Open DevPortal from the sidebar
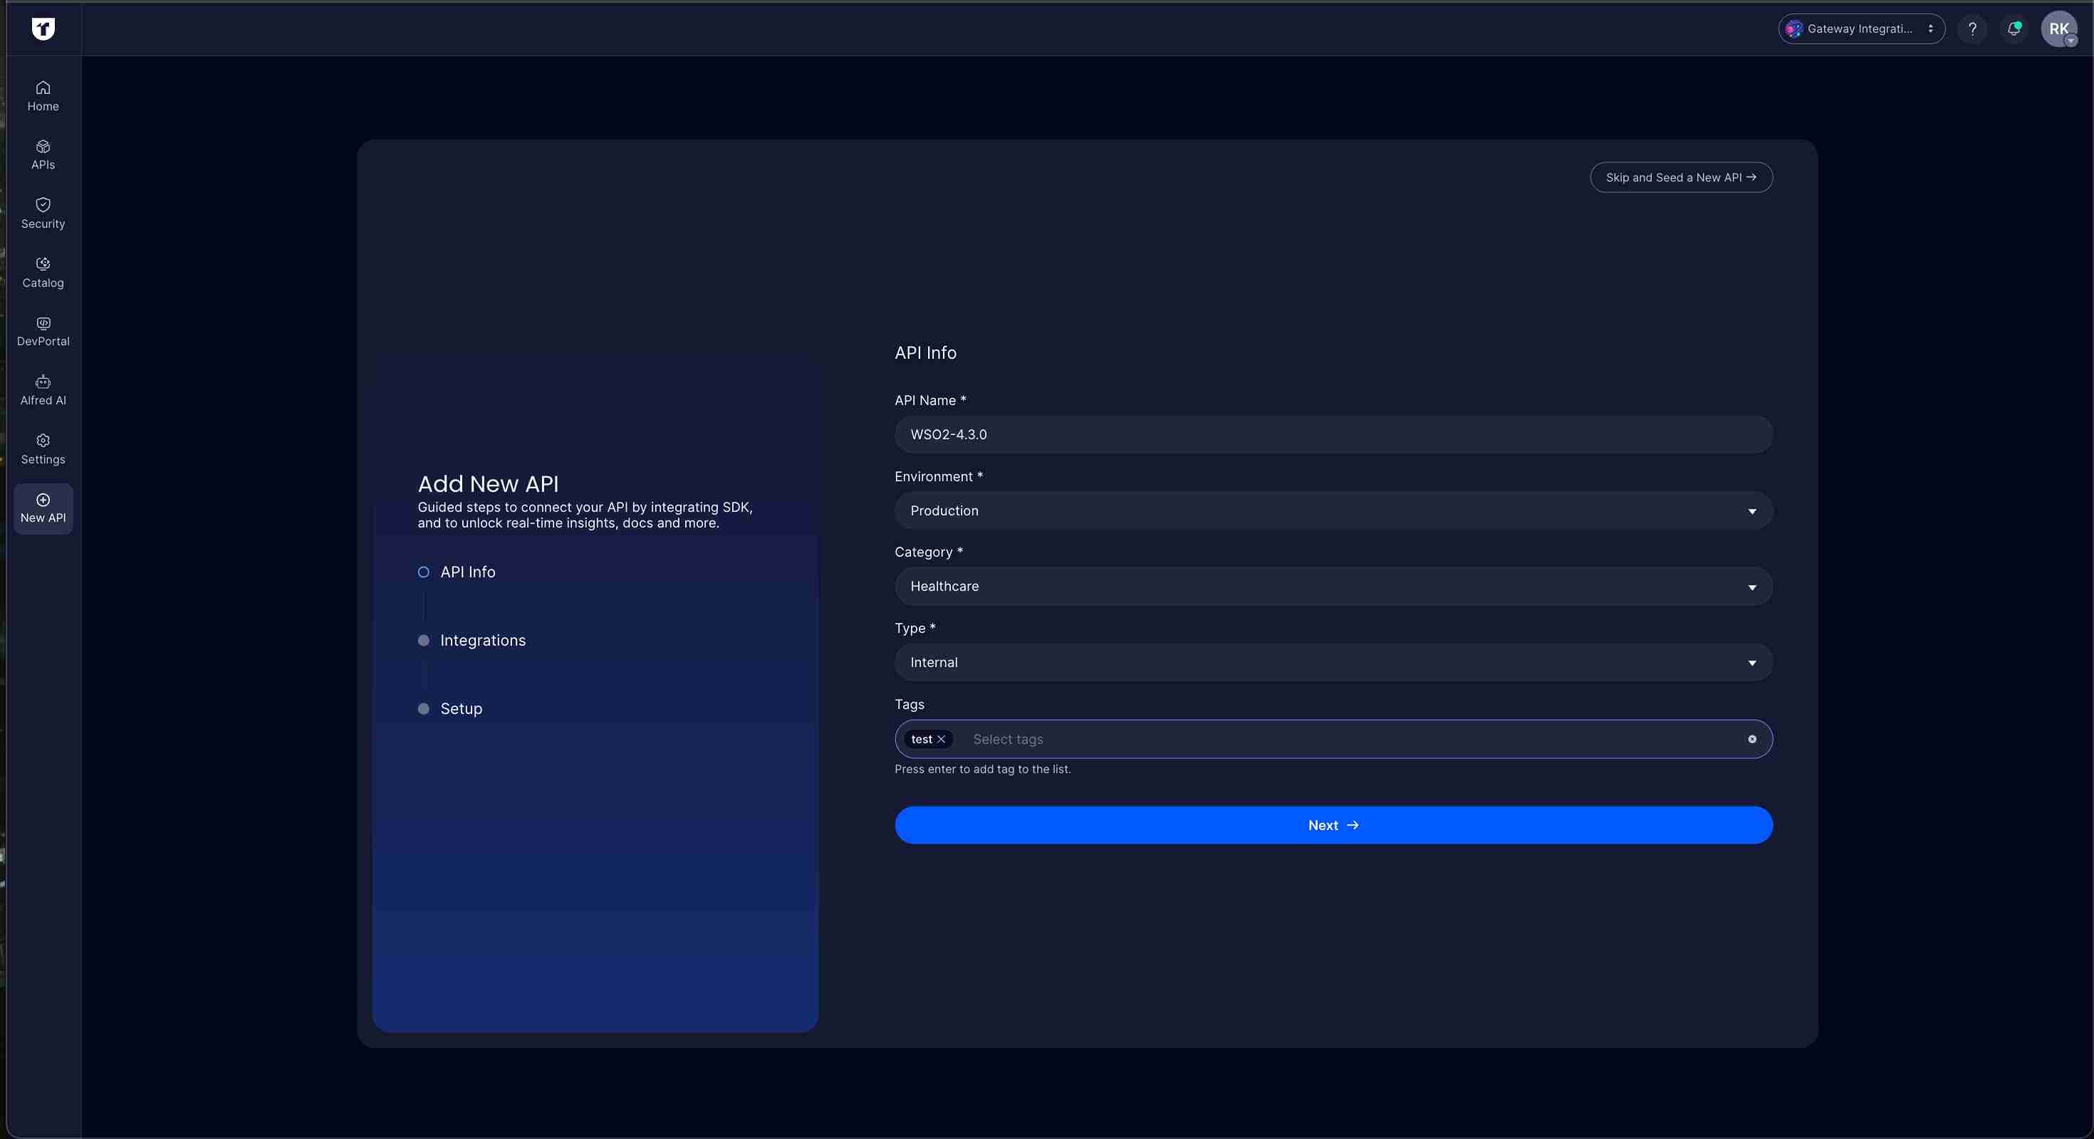The height and width of the screenshot is (1139, 2094). pos(42,330)
